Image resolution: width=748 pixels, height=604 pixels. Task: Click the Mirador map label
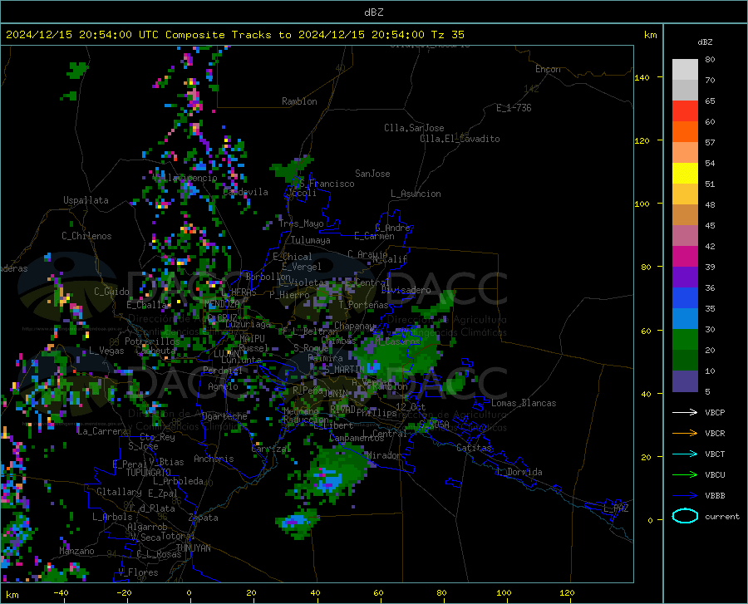384,455
